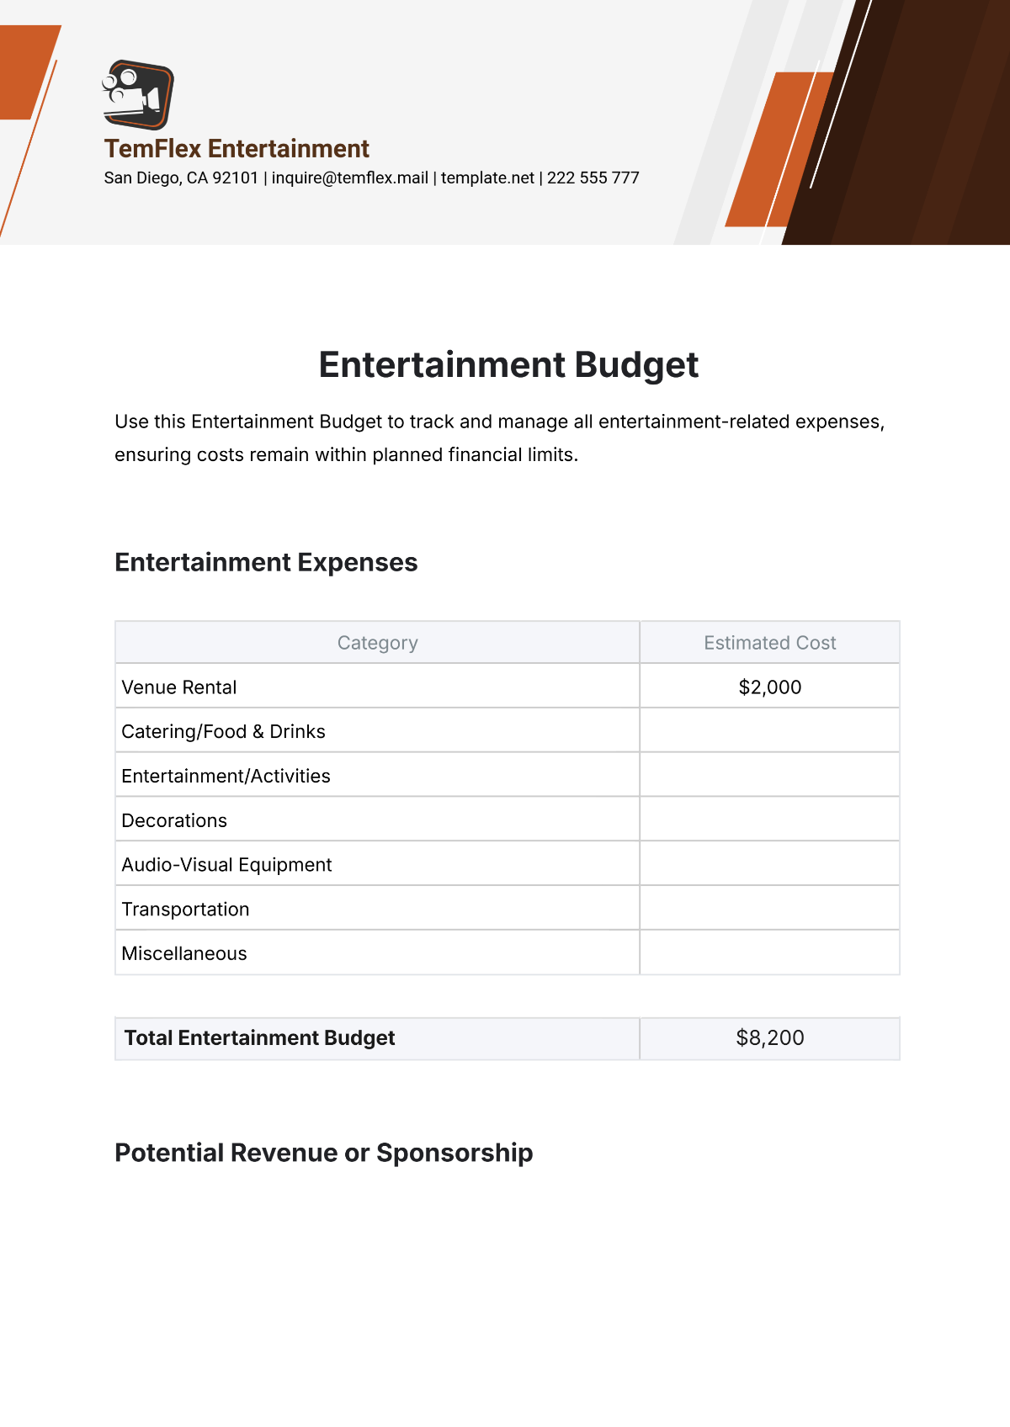1010x1427 pixels.
Task: Click the empty Transportation cost cell
Action: click(x=769, y=909)
